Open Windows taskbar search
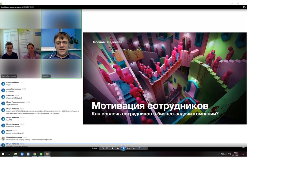This screenshot has width=308, height=182. [9, 154]
